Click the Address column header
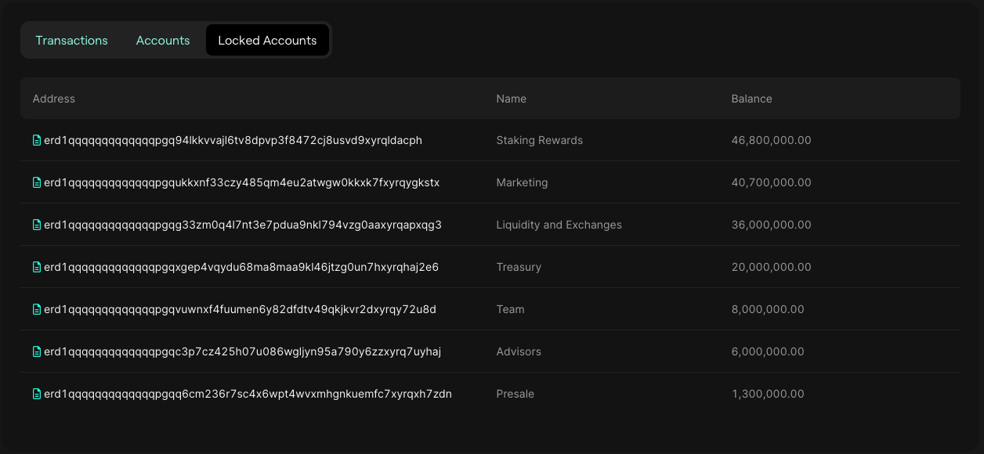 (54, 99)
